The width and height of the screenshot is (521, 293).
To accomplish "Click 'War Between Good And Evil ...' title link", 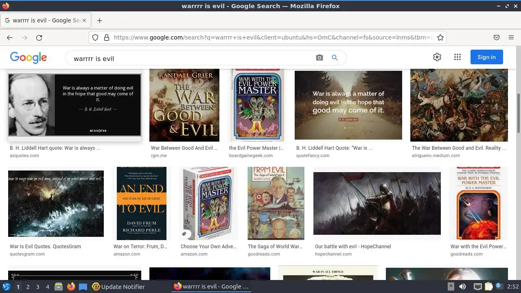I will coord(184,148).
